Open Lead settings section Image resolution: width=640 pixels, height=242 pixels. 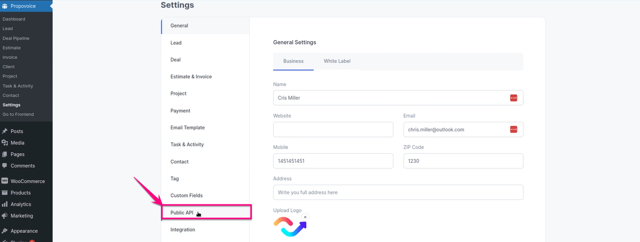(205, 43)
